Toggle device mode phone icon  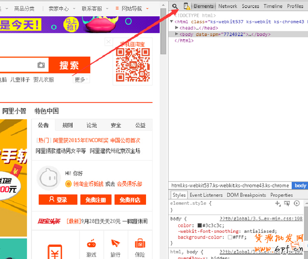[x=187, y=6]
